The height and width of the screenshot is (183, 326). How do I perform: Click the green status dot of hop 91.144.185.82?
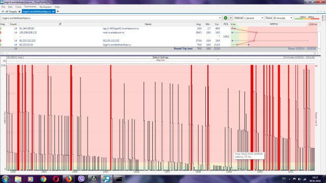(1, 28)
